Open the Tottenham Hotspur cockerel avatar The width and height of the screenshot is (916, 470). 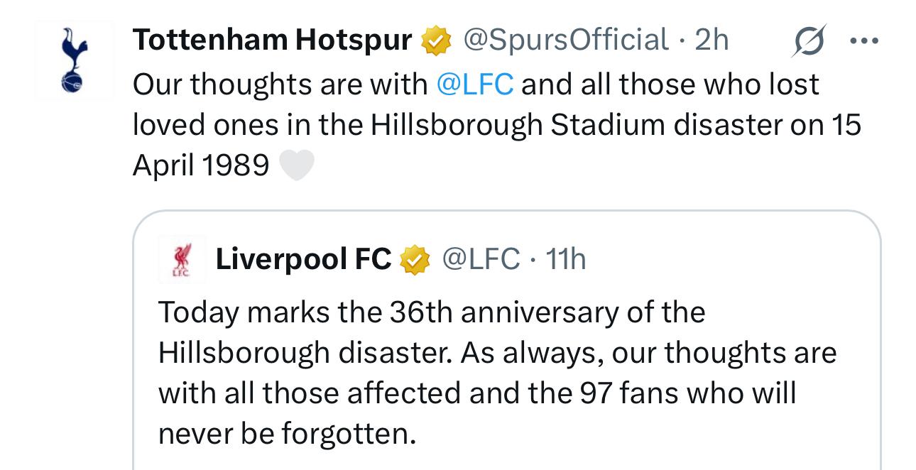pos(74,60)
